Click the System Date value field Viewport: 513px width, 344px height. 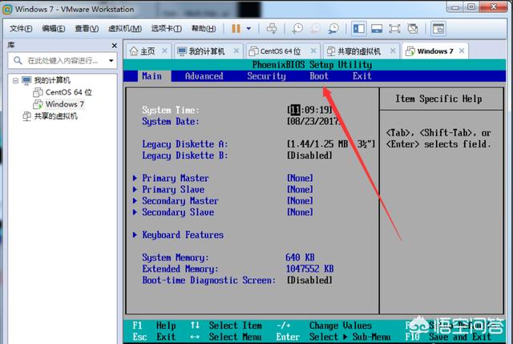(313, 121)
